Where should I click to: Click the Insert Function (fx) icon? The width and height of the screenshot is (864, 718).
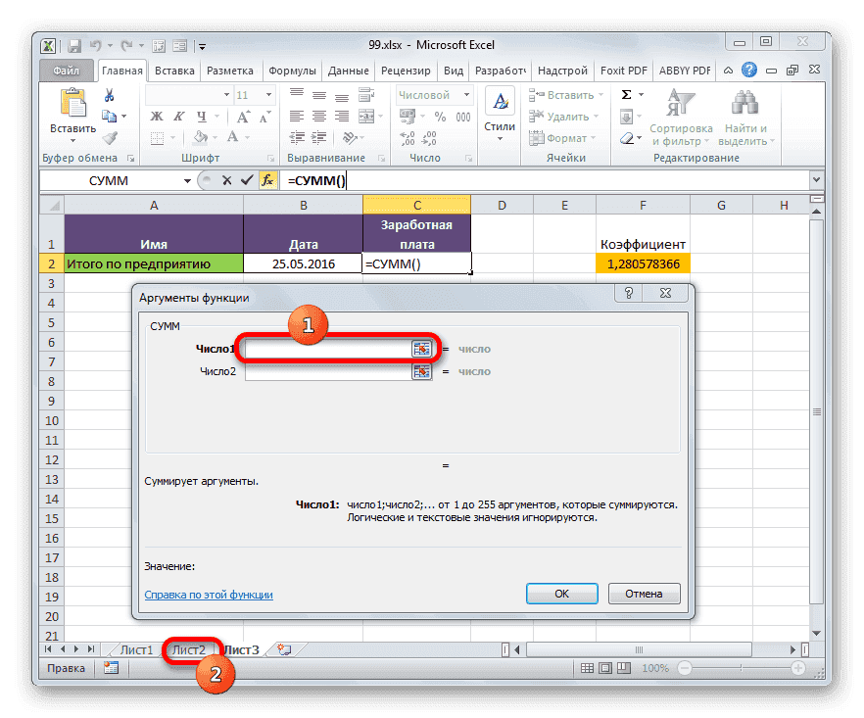pos(267,180)
